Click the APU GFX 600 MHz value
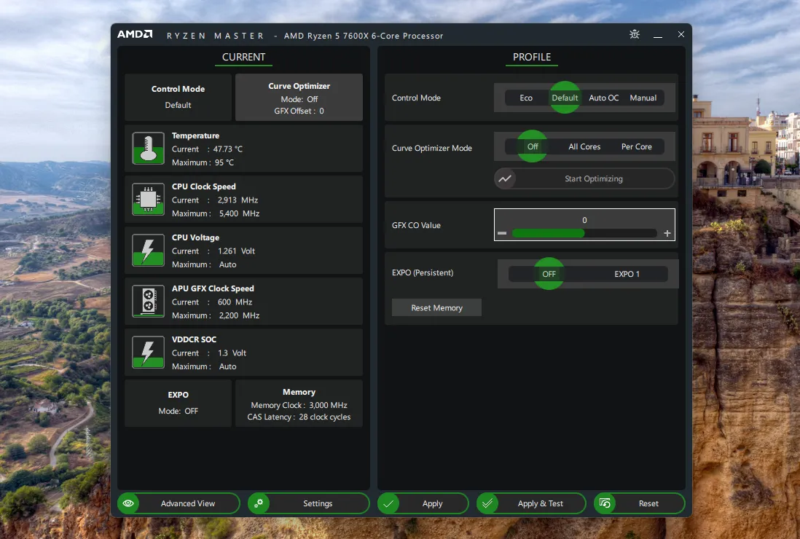800x539 pixels. pos(235,302)
